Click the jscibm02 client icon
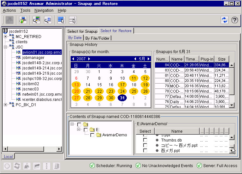Screen dimensions: 242x174 (18, 84)
